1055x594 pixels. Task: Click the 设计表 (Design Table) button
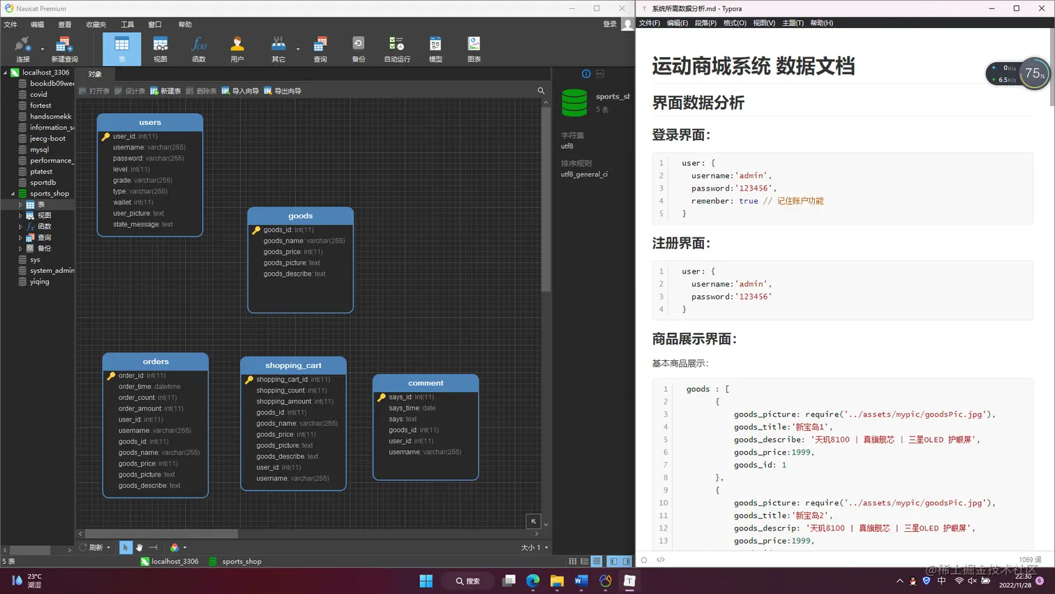[x=130, y=91]
